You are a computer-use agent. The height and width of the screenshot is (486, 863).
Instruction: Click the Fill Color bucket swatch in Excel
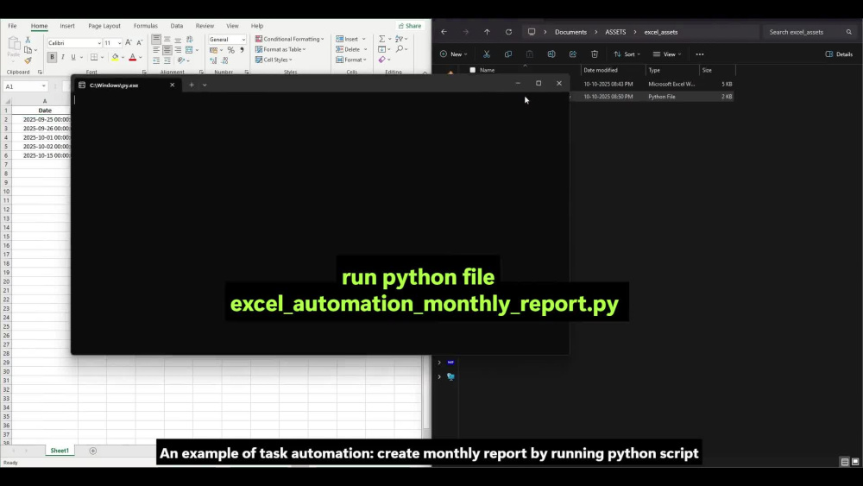[x=115, y=57]
